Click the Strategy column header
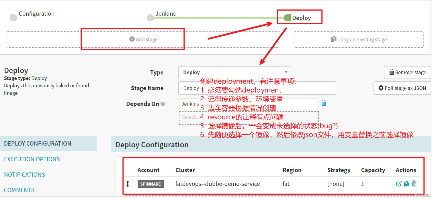Viewport: 432px width, 199px height. 339,170
